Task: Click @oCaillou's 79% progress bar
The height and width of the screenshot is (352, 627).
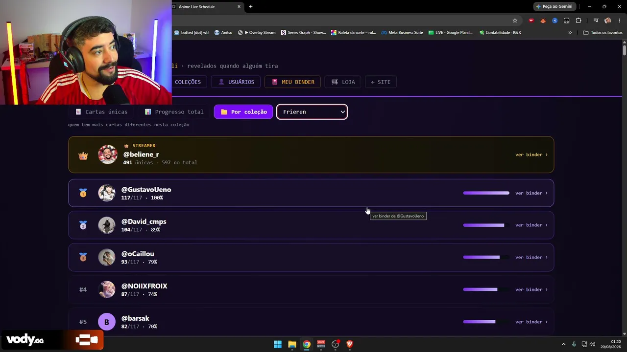Action: pos(486,258)
